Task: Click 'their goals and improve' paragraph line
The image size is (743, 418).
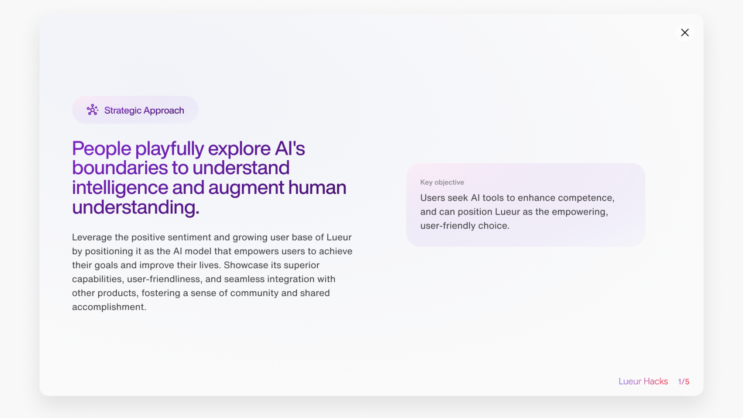Action: pyautogui.click(x=147, y=265)
